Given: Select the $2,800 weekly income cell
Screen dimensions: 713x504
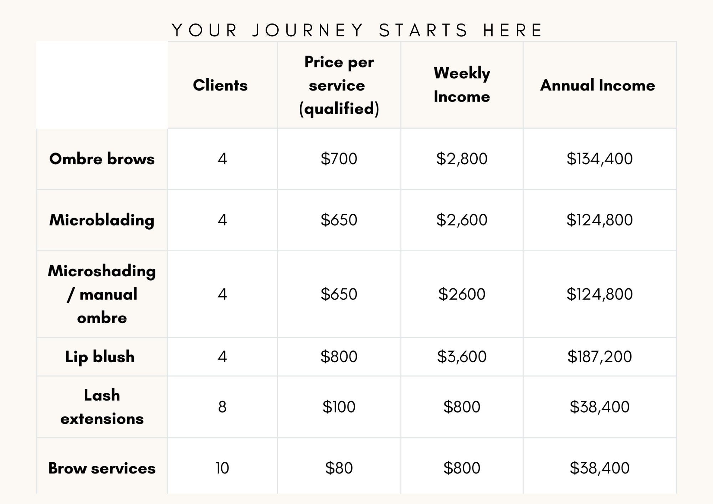Looking at the screenshot, I should [x=462, y=159].
